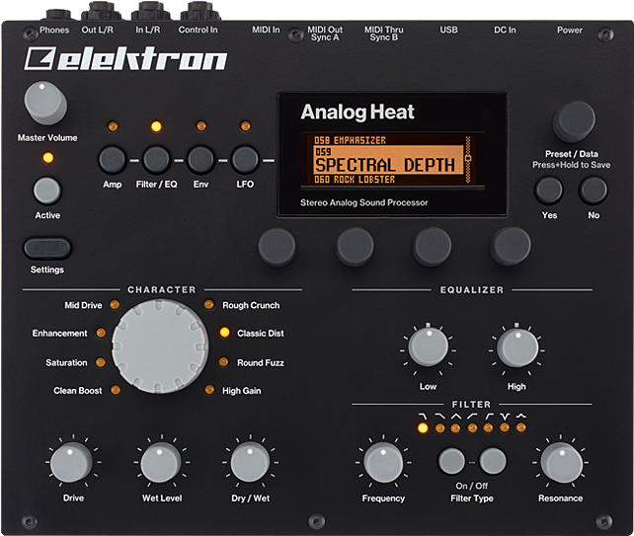Viewport: 634px width, 536px height.
Task: Open the Filter / EQ parameter page
Action: click(x=156, y=160)
